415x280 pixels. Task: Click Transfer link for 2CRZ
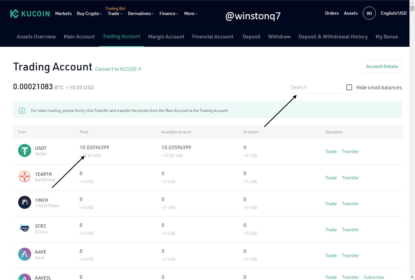click(x=350, y=230)
